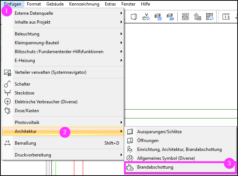
Task: Expand Blitzschutz-/Fundamenterder-Hilfsfunktionen submenu
Action: [121, 52]
